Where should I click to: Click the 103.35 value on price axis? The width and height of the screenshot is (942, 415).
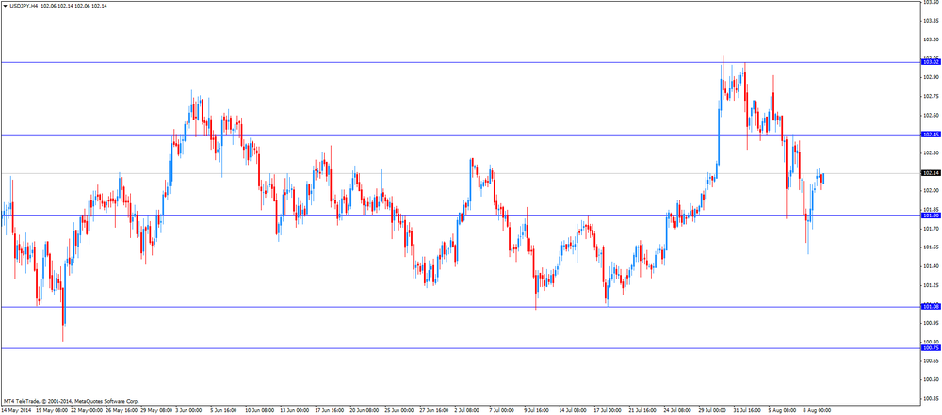(x=931, y=21)
